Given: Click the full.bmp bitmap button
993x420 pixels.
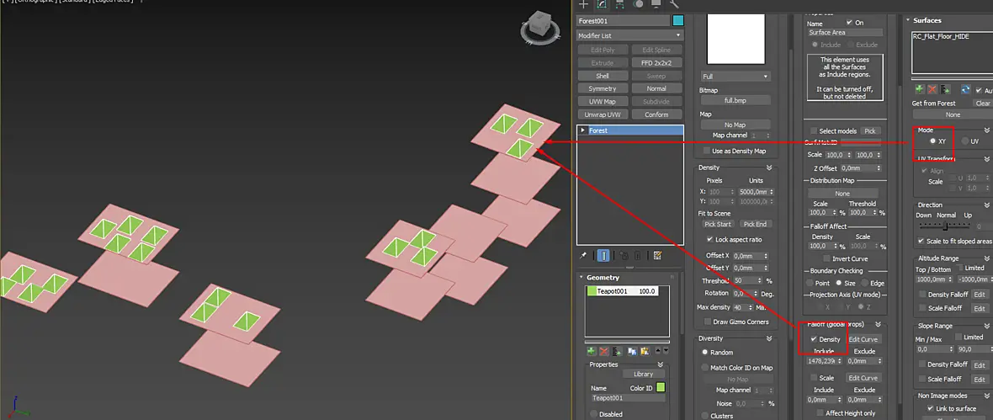Looking at the screenshot, I should click(x=735, y=100).
